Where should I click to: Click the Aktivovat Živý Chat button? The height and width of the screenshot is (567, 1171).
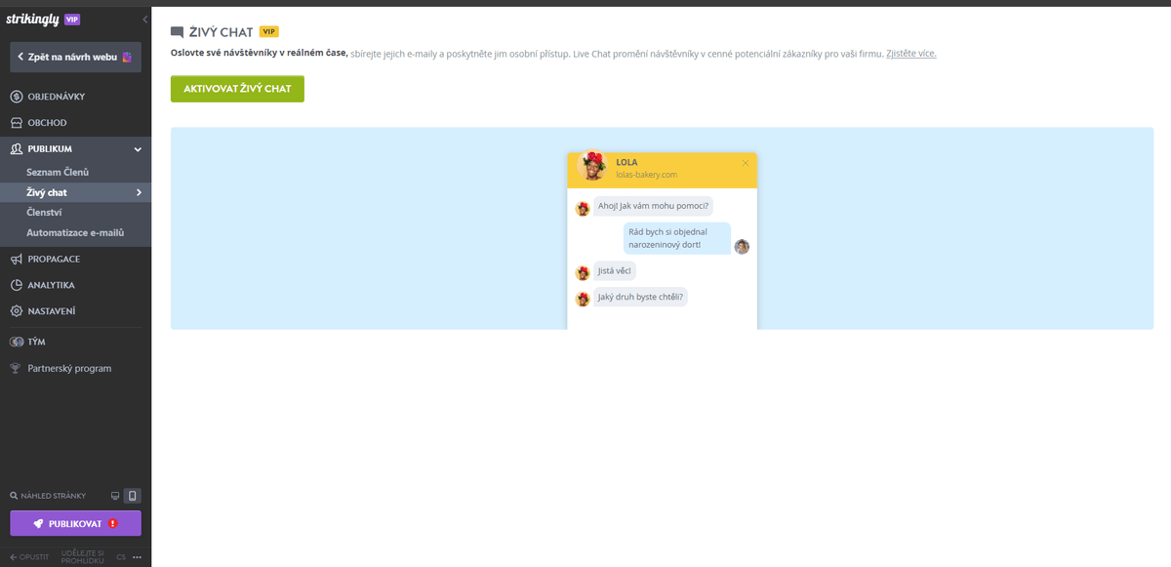point(237,88)
